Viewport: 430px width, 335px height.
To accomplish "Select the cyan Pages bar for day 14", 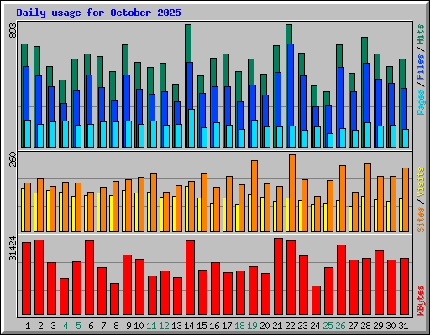I will (x=191, y=128).
